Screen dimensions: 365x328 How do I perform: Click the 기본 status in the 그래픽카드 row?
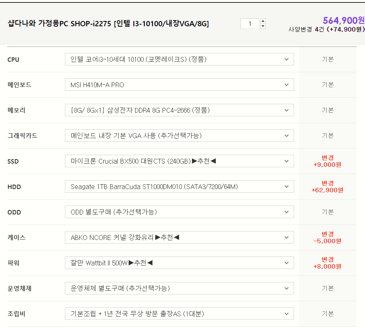click(x=328, y=135)
